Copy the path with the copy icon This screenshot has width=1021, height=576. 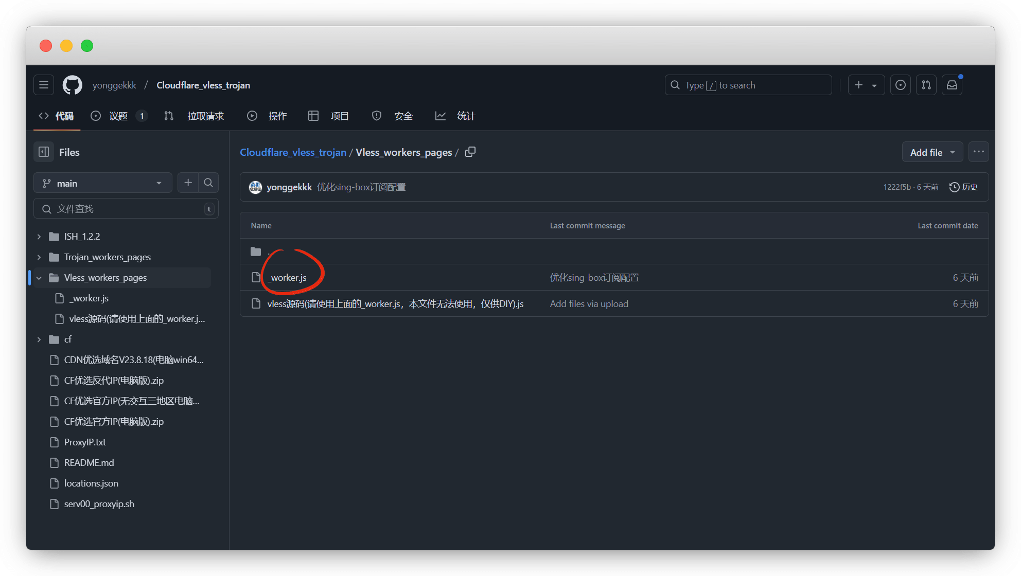(470, 152)
